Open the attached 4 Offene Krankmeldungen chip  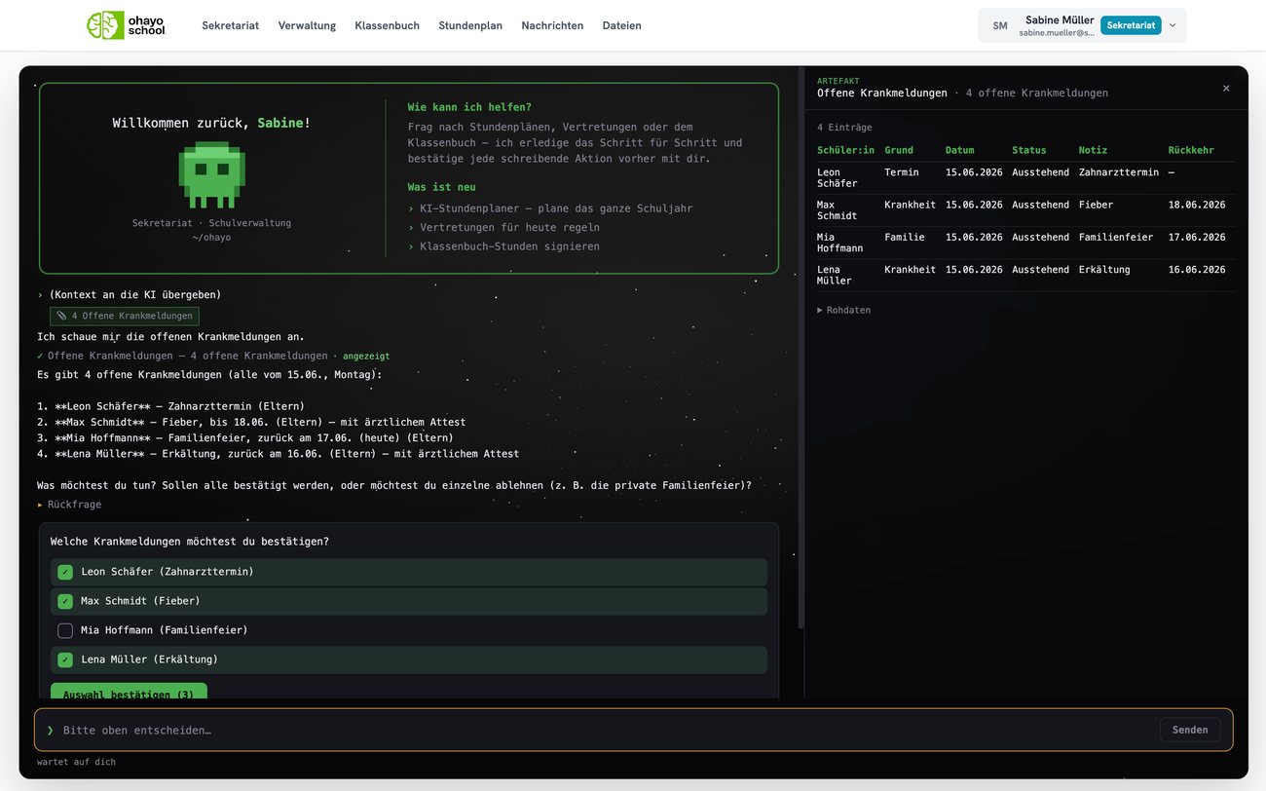[125, 316]
